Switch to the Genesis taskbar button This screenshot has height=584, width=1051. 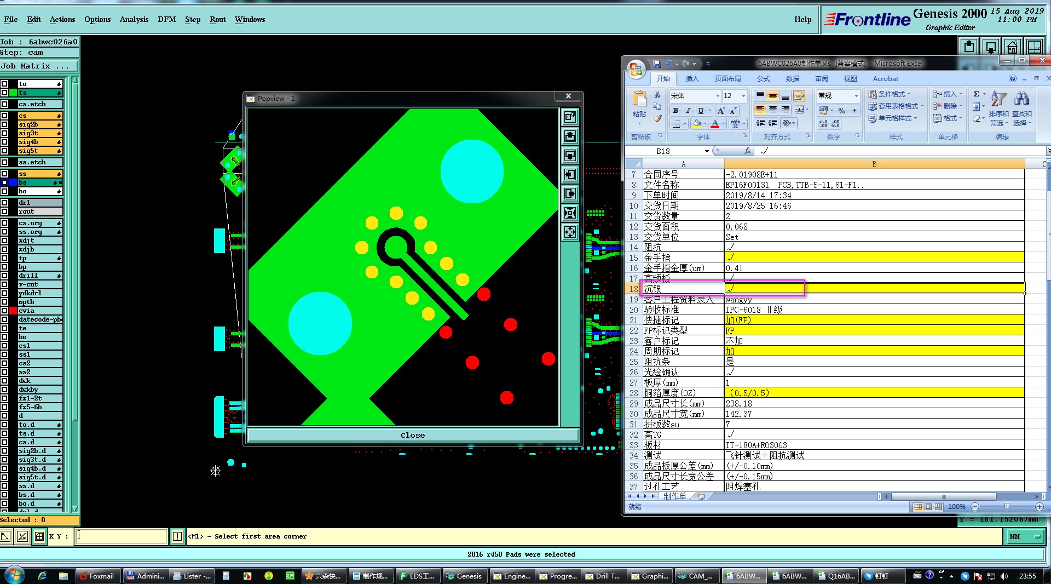[x=464, y=576]
